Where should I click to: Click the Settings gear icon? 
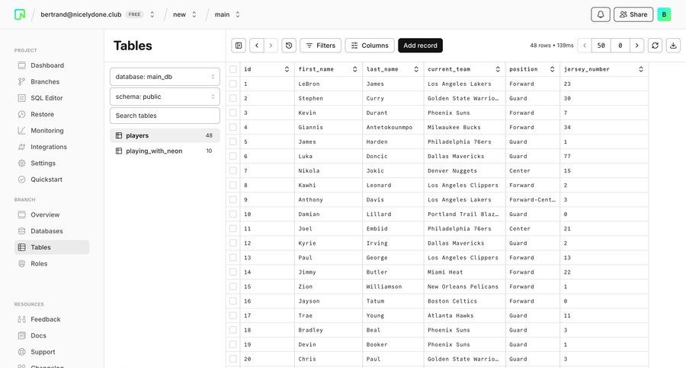[x=22, y=163]
